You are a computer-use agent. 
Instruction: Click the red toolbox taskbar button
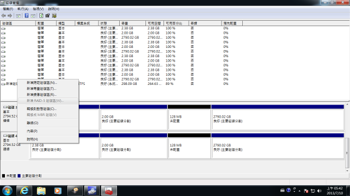pos(109,191)
